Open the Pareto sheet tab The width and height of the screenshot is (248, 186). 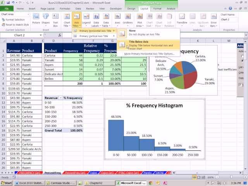pos(147,173)
